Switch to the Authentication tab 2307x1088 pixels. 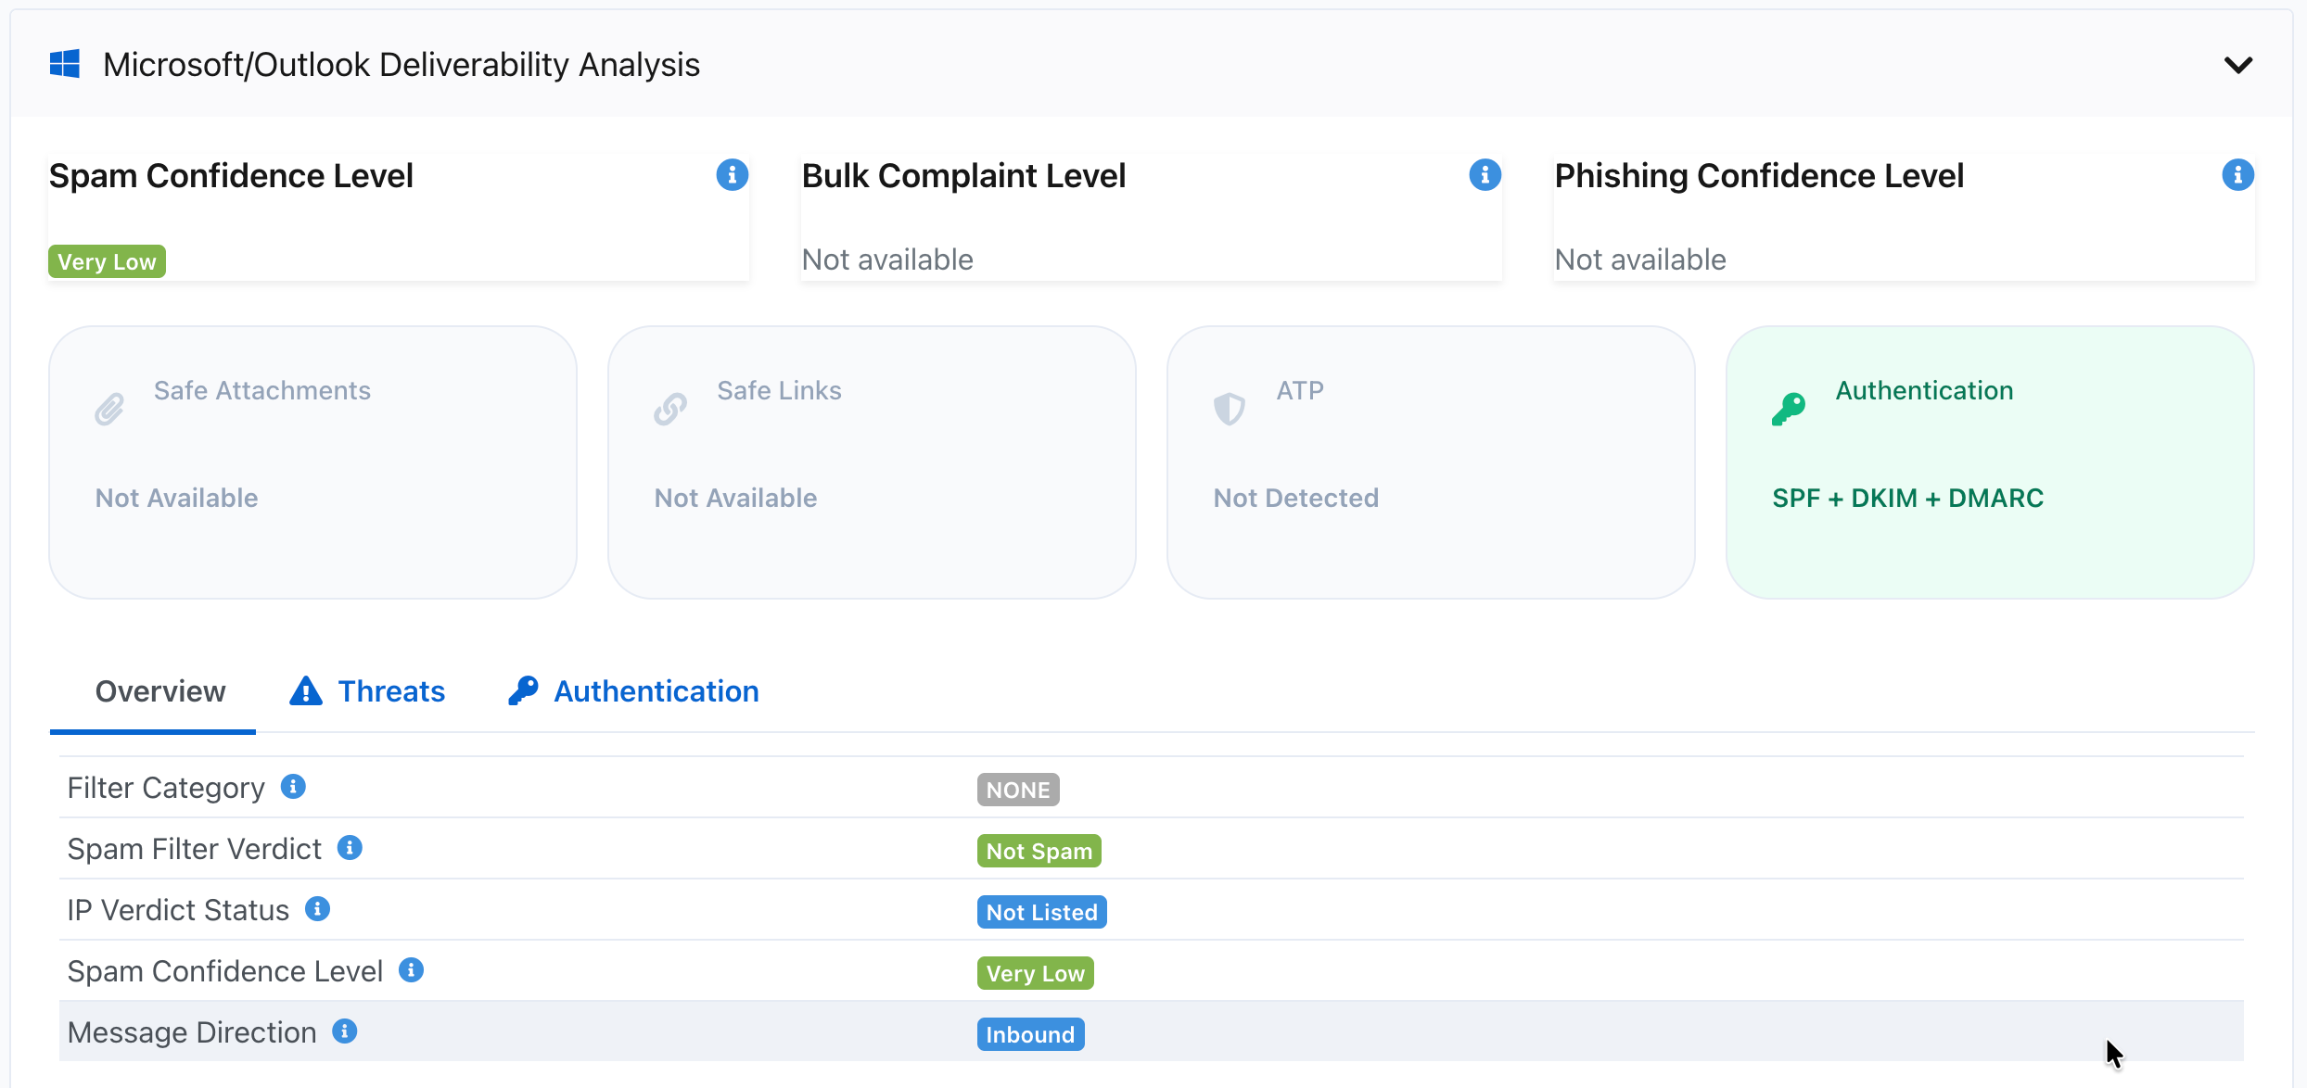(656, 690)
